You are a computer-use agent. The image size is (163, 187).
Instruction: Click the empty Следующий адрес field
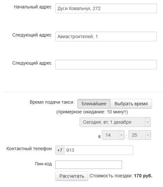pos(106,65)
